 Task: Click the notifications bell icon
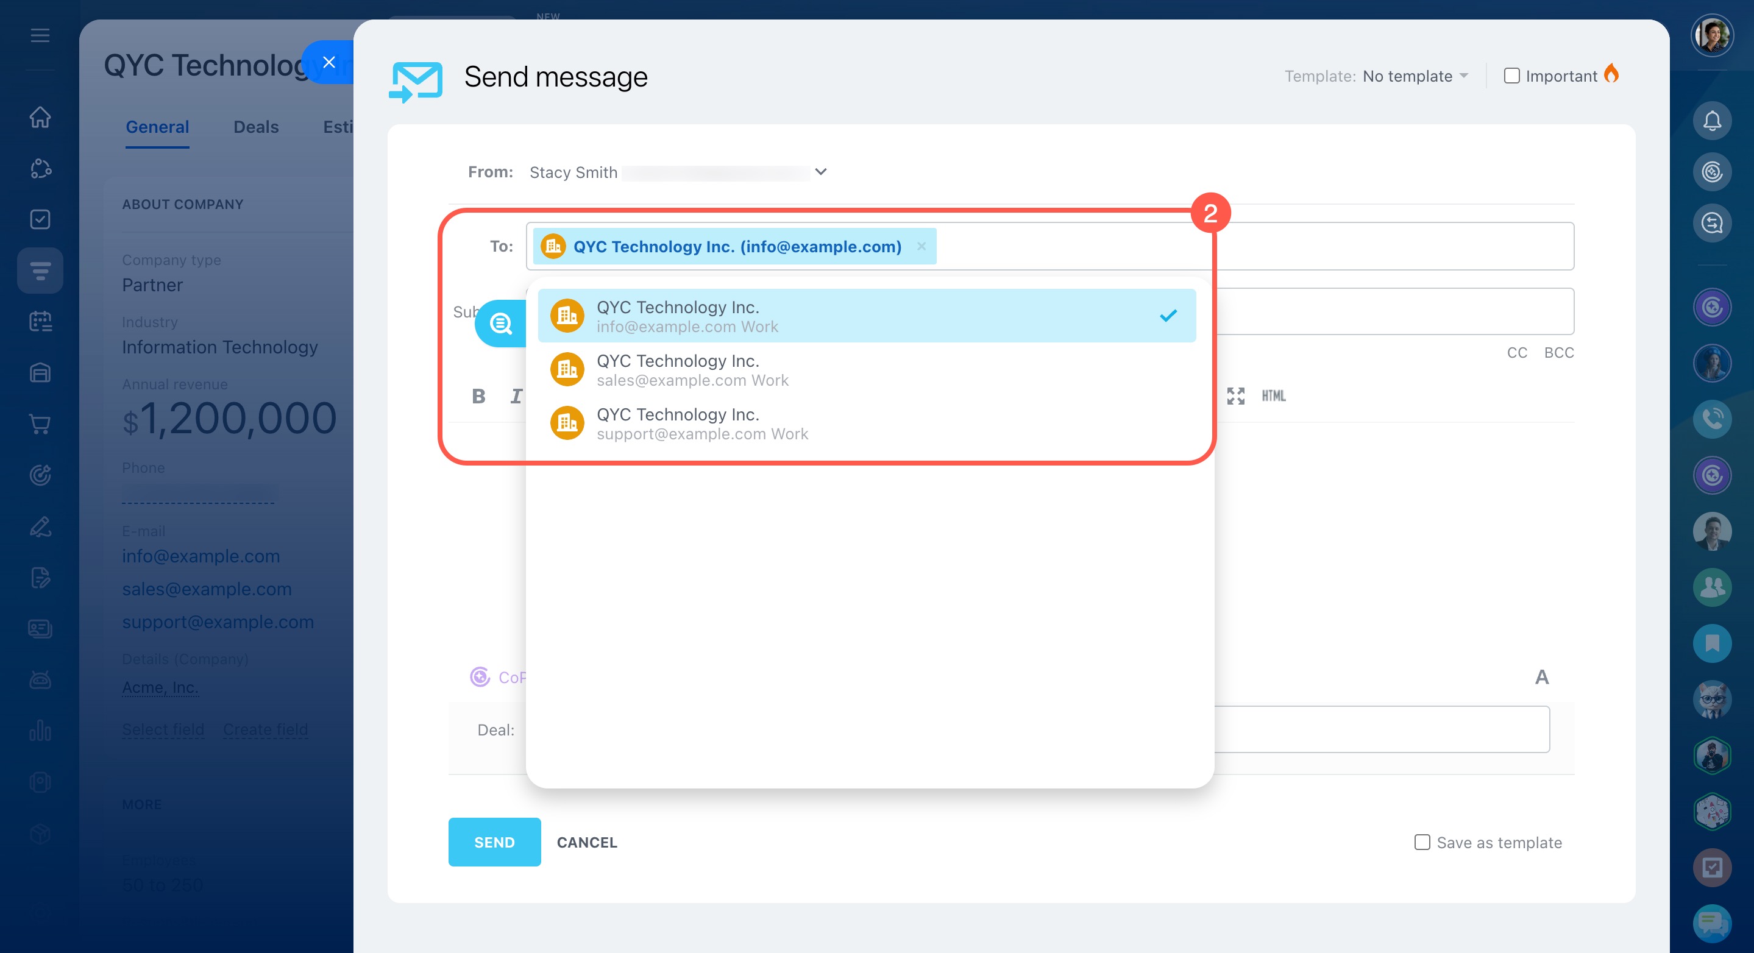click(1712, 121)
